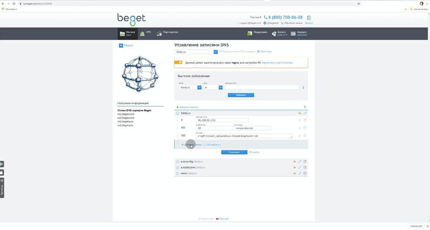Click Добавить запись link
Image resolution: width=430 pixels, height=230 pixels.
pyautogui.click(x=191, y=145)
